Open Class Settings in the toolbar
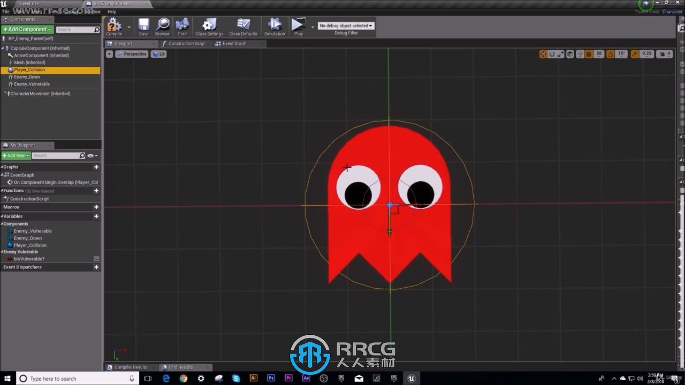Image resolution: width=685 pixels, height=385 pixels. 209,27
